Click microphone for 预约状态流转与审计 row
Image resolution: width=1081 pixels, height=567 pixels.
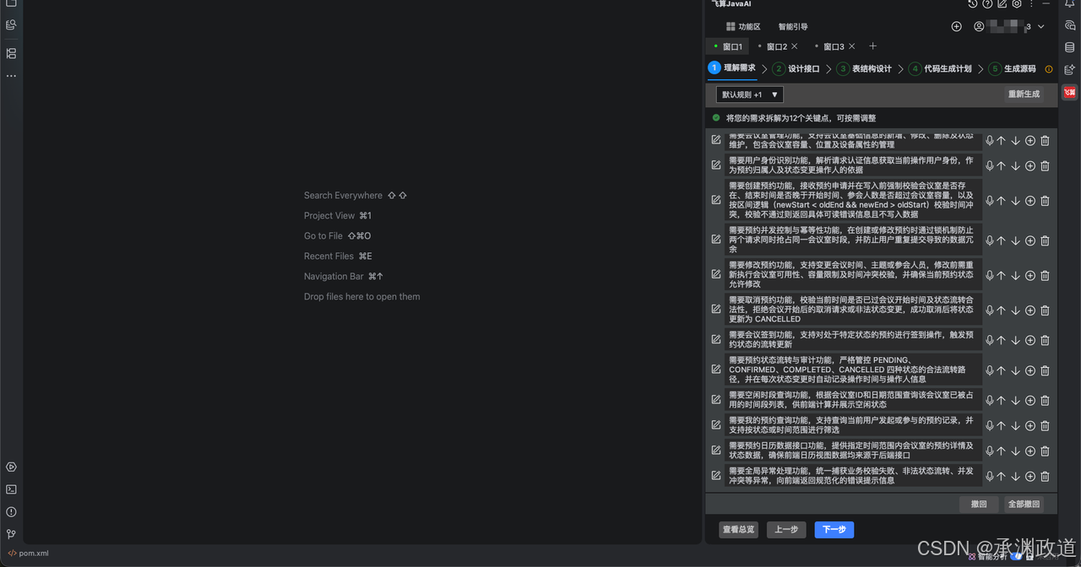pos(990,370)
